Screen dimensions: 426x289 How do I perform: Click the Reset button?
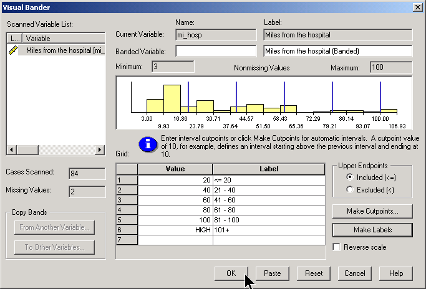pyautogui.click(x=313, y=273)
